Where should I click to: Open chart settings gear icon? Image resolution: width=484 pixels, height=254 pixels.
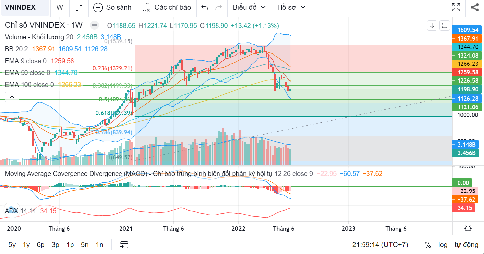coord(468,228)
